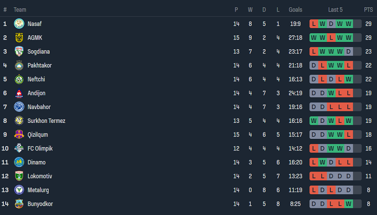The width and height of the screenshot is (377, 215).
Task: Open the Metalurg team link
Action: [x=38, y=190]
